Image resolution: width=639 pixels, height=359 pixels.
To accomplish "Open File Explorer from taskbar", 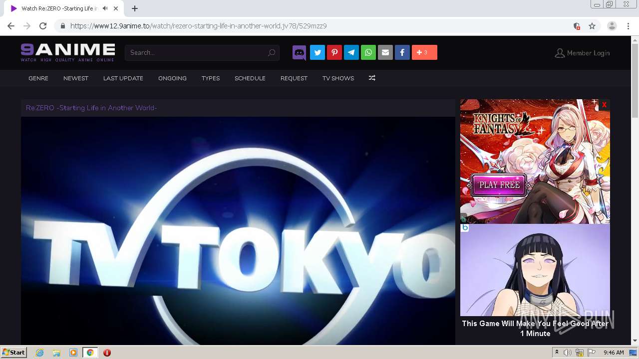I will pos(56,353).
